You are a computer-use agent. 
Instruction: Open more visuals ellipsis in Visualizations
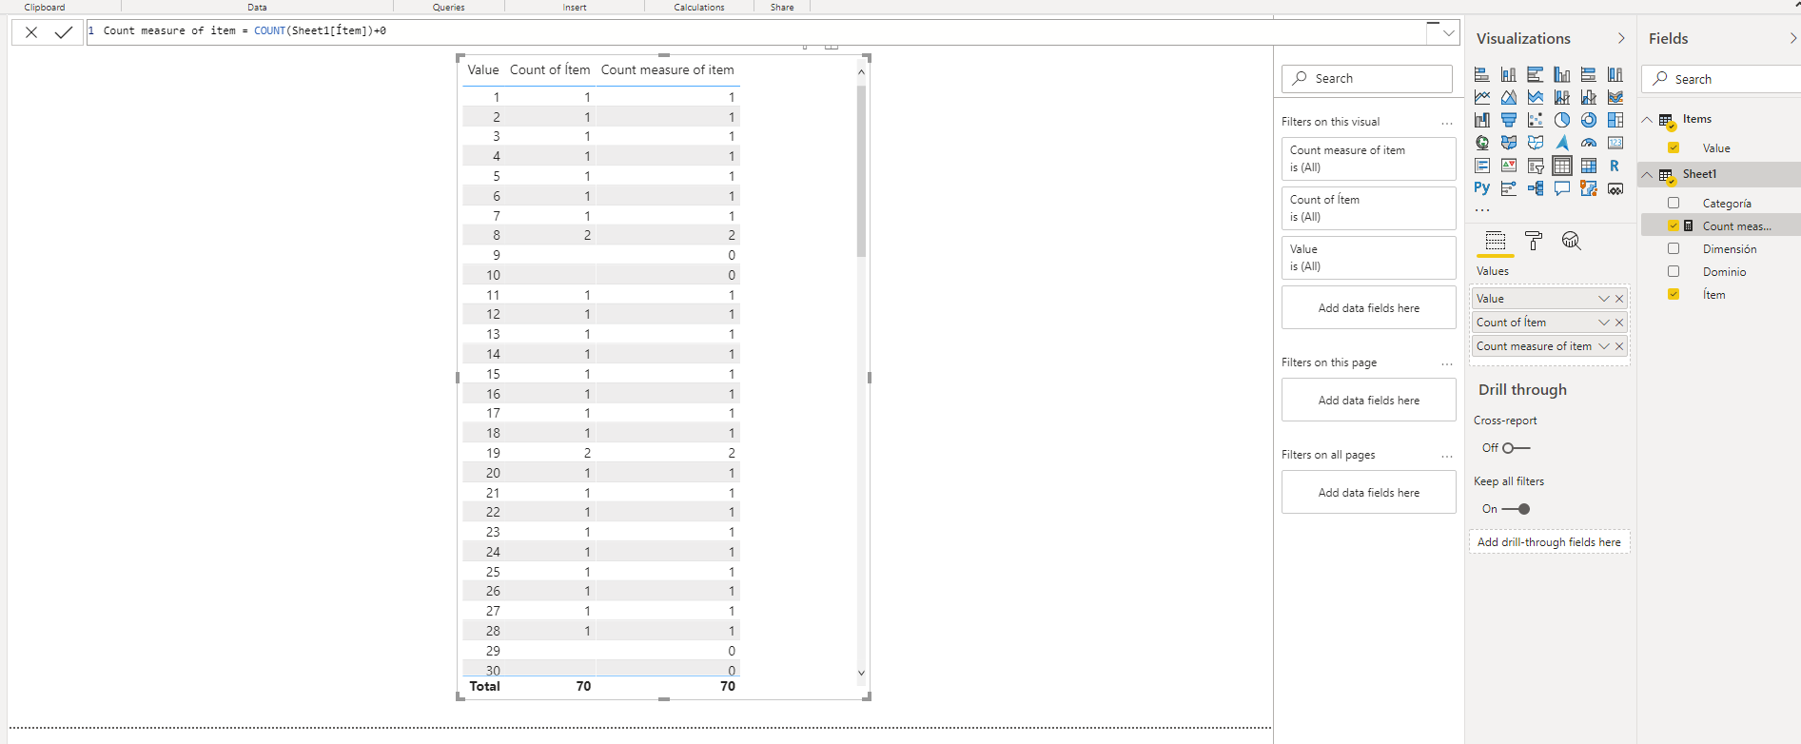tap(1482, 210)
